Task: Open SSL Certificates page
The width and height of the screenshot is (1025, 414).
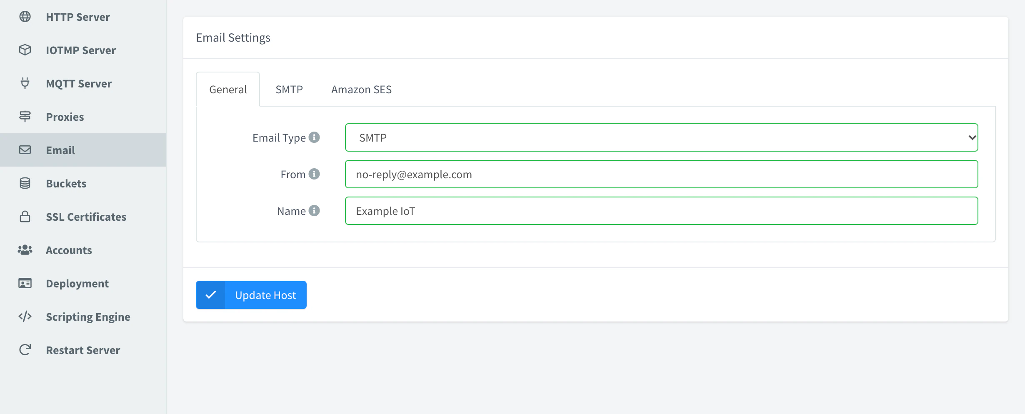Action: [83, 217]
